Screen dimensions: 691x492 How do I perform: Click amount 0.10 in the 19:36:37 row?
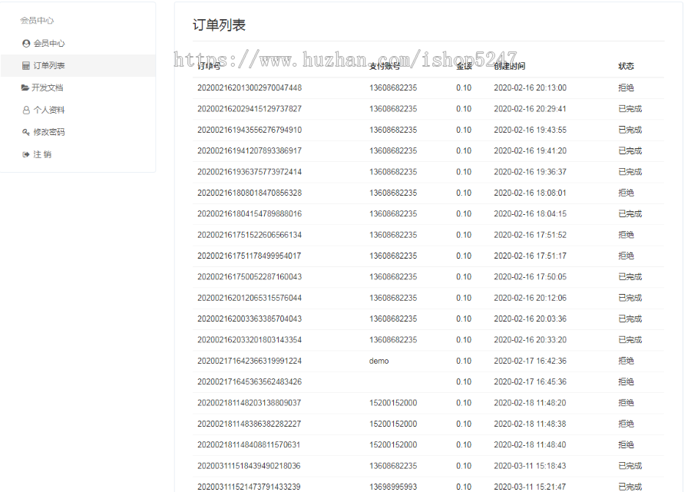(464, 172)
